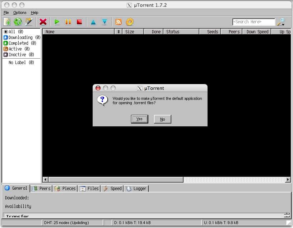Viewport: 293px width, 228px height.
Task: Sort by the Status column header
Action: point(181,31)
